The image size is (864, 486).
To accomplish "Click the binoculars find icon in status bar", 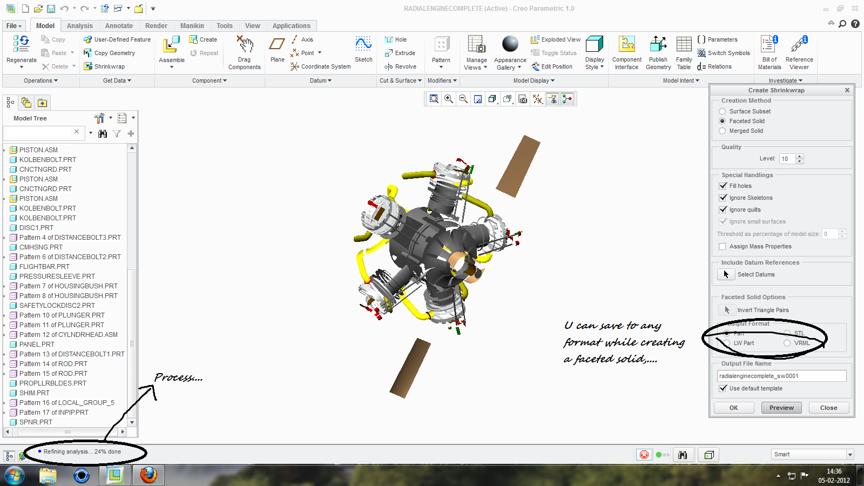I will point(683,455).
